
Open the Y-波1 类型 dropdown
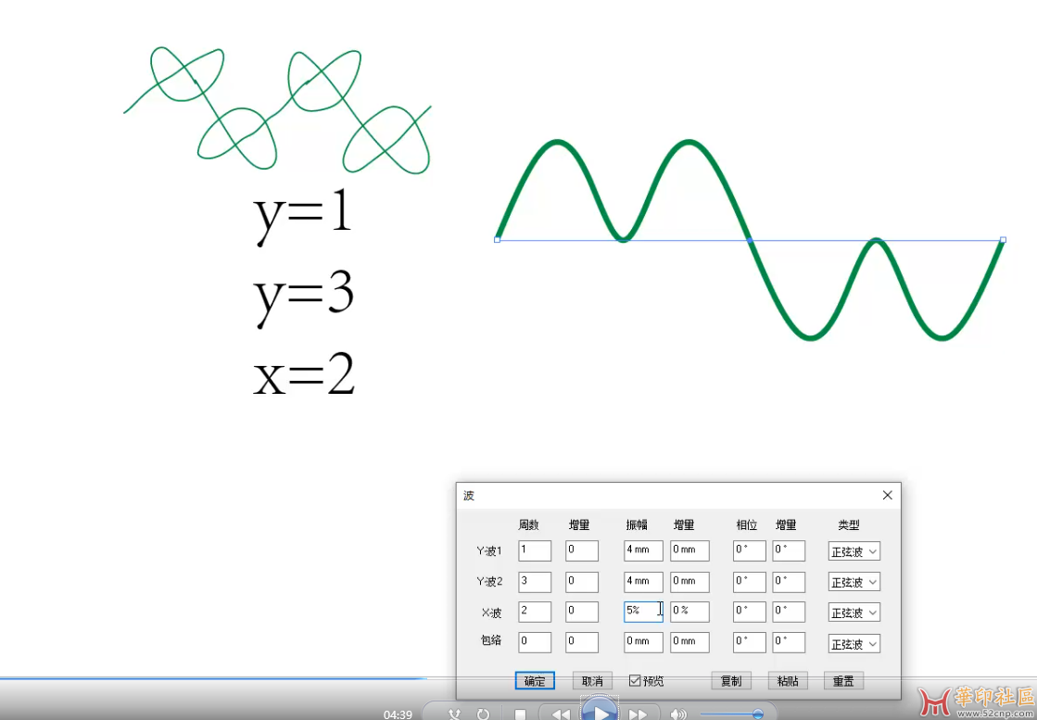pos(854,551)
